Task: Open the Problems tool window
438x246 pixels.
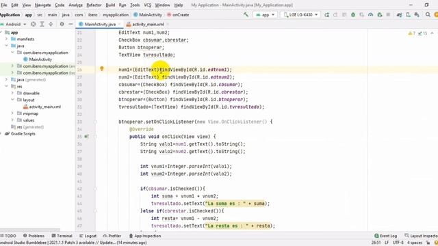Action: click(x=34, y=236)
